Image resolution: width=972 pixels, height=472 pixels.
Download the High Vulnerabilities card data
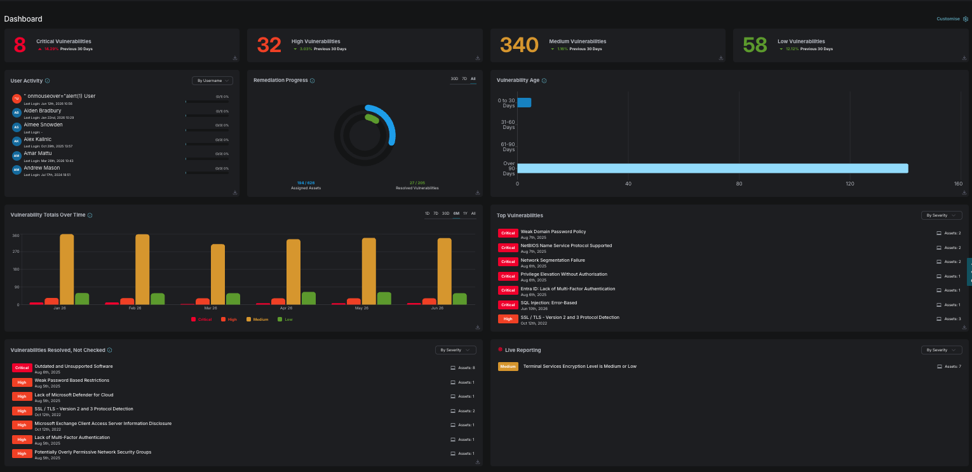478,58
